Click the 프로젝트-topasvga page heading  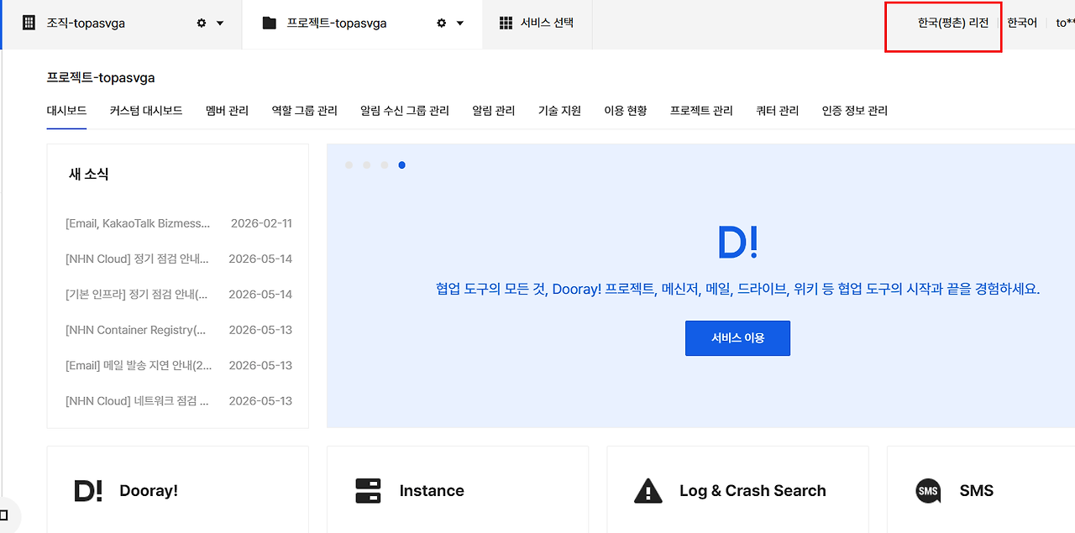click(x=101, y=78)
